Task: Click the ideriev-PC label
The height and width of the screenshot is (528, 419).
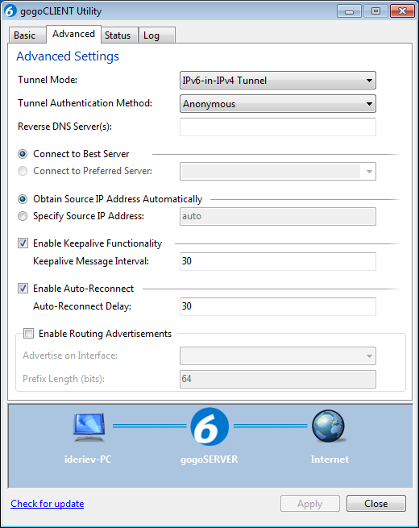Action: click(88, 459)
